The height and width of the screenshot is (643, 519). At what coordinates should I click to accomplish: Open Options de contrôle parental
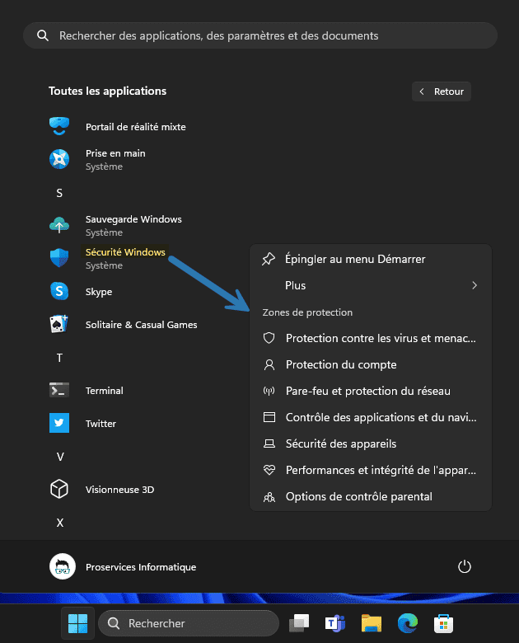click(x=371, y=496)
